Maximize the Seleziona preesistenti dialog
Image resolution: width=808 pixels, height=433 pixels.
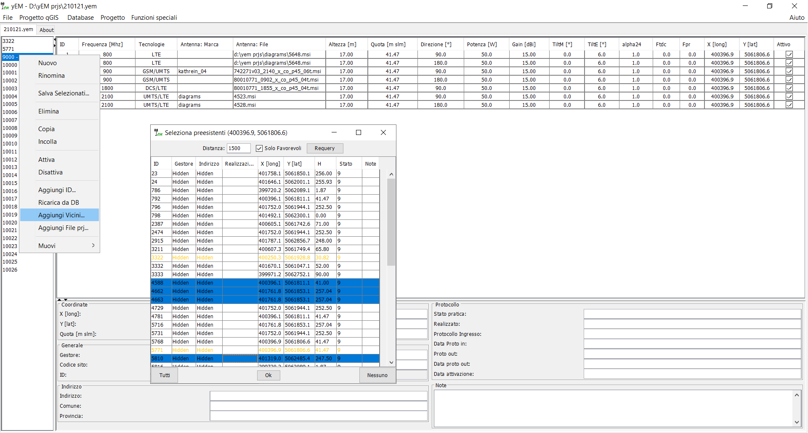point(359,132)
